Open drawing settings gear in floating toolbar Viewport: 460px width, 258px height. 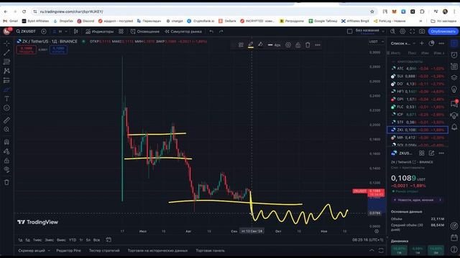pos(288,44)
